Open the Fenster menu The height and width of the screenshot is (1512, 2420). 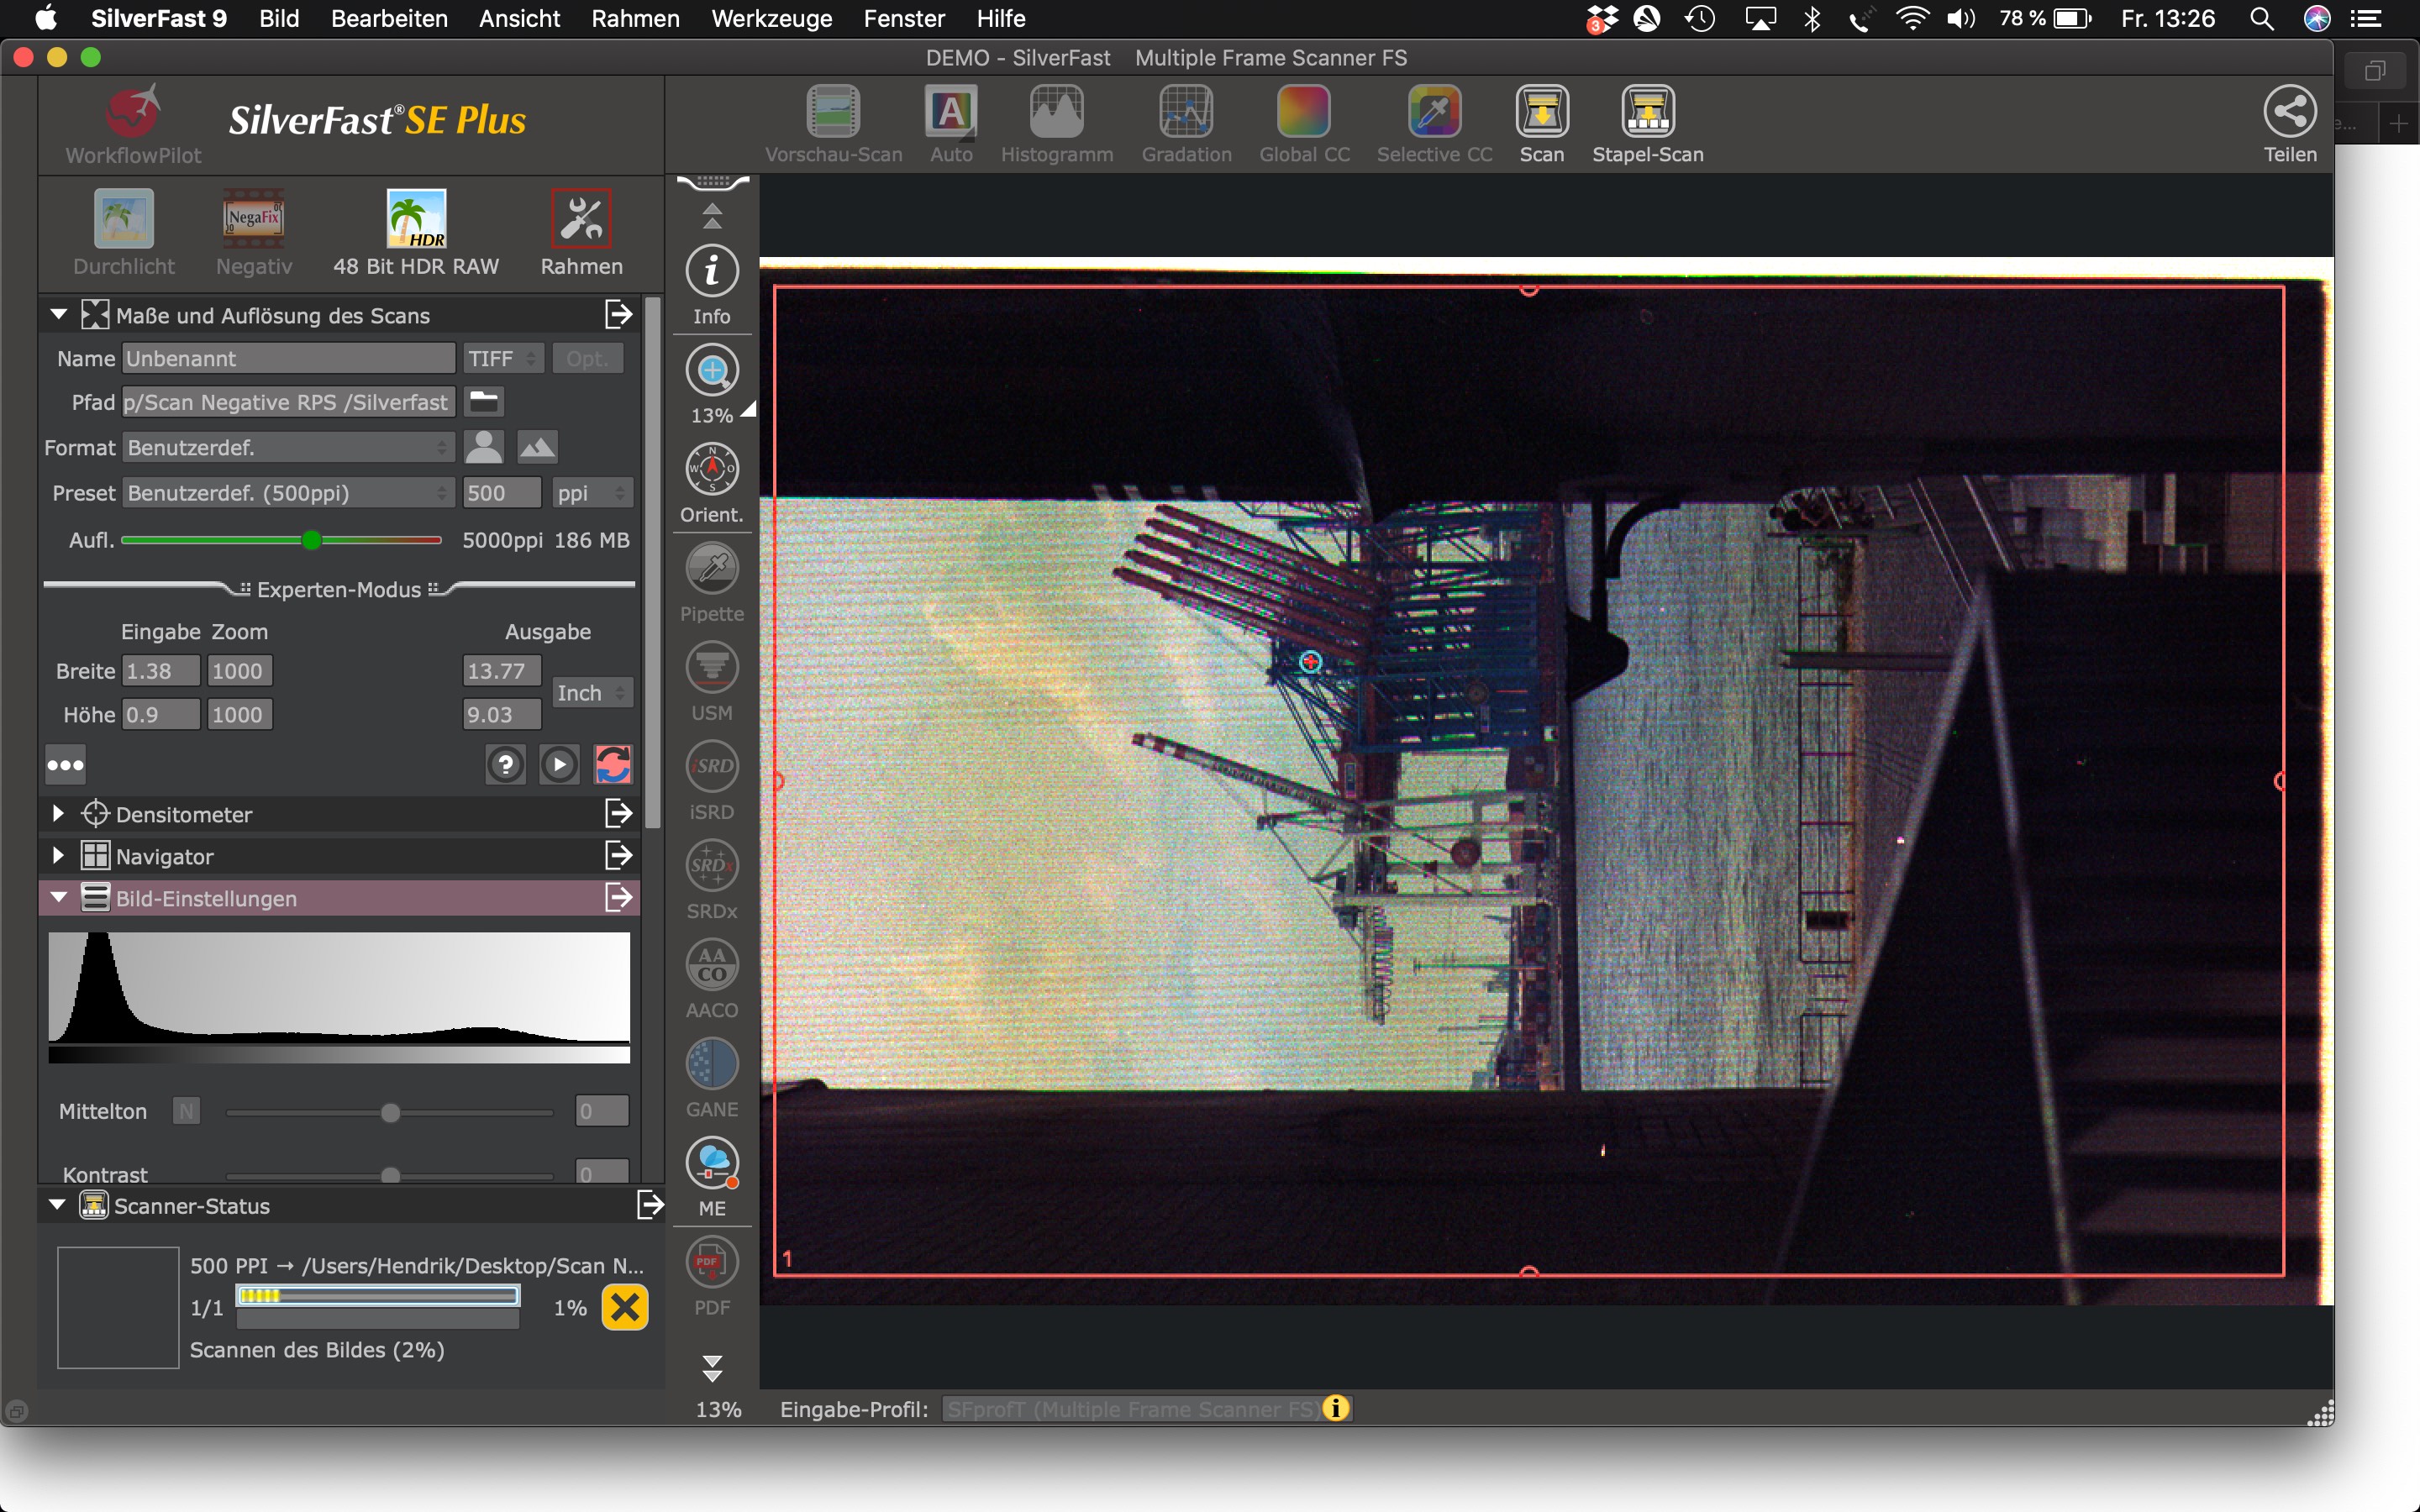pos(904,18)
